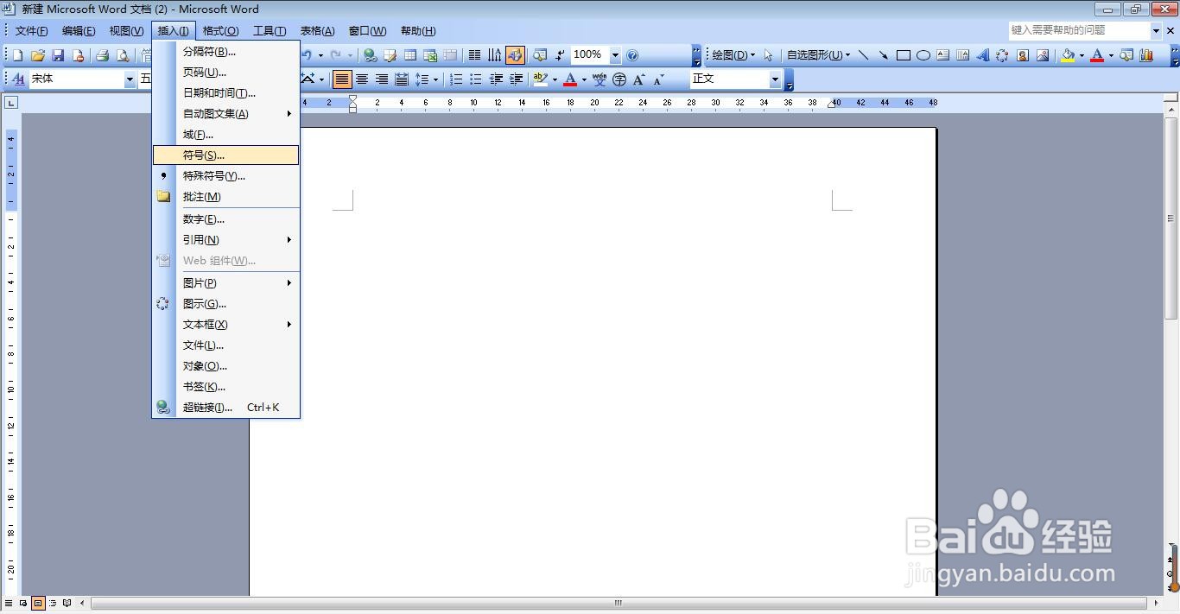Expand the 文本框(X) submenu
This screenshot has width=1180, height=614.
(x=226, y=325)
